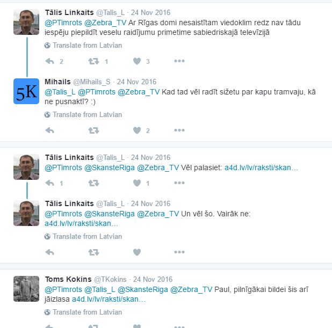This screenshot has height=328, width=332.
Task: Retweet the Tālis Linkaits tweet with 1 retweet
Action: click(93, 61)
